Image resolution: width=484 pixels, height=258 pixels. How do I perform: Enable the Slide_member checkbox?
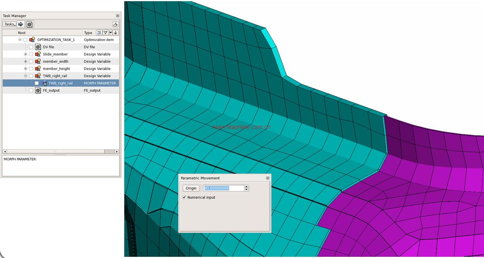(31, 54)
